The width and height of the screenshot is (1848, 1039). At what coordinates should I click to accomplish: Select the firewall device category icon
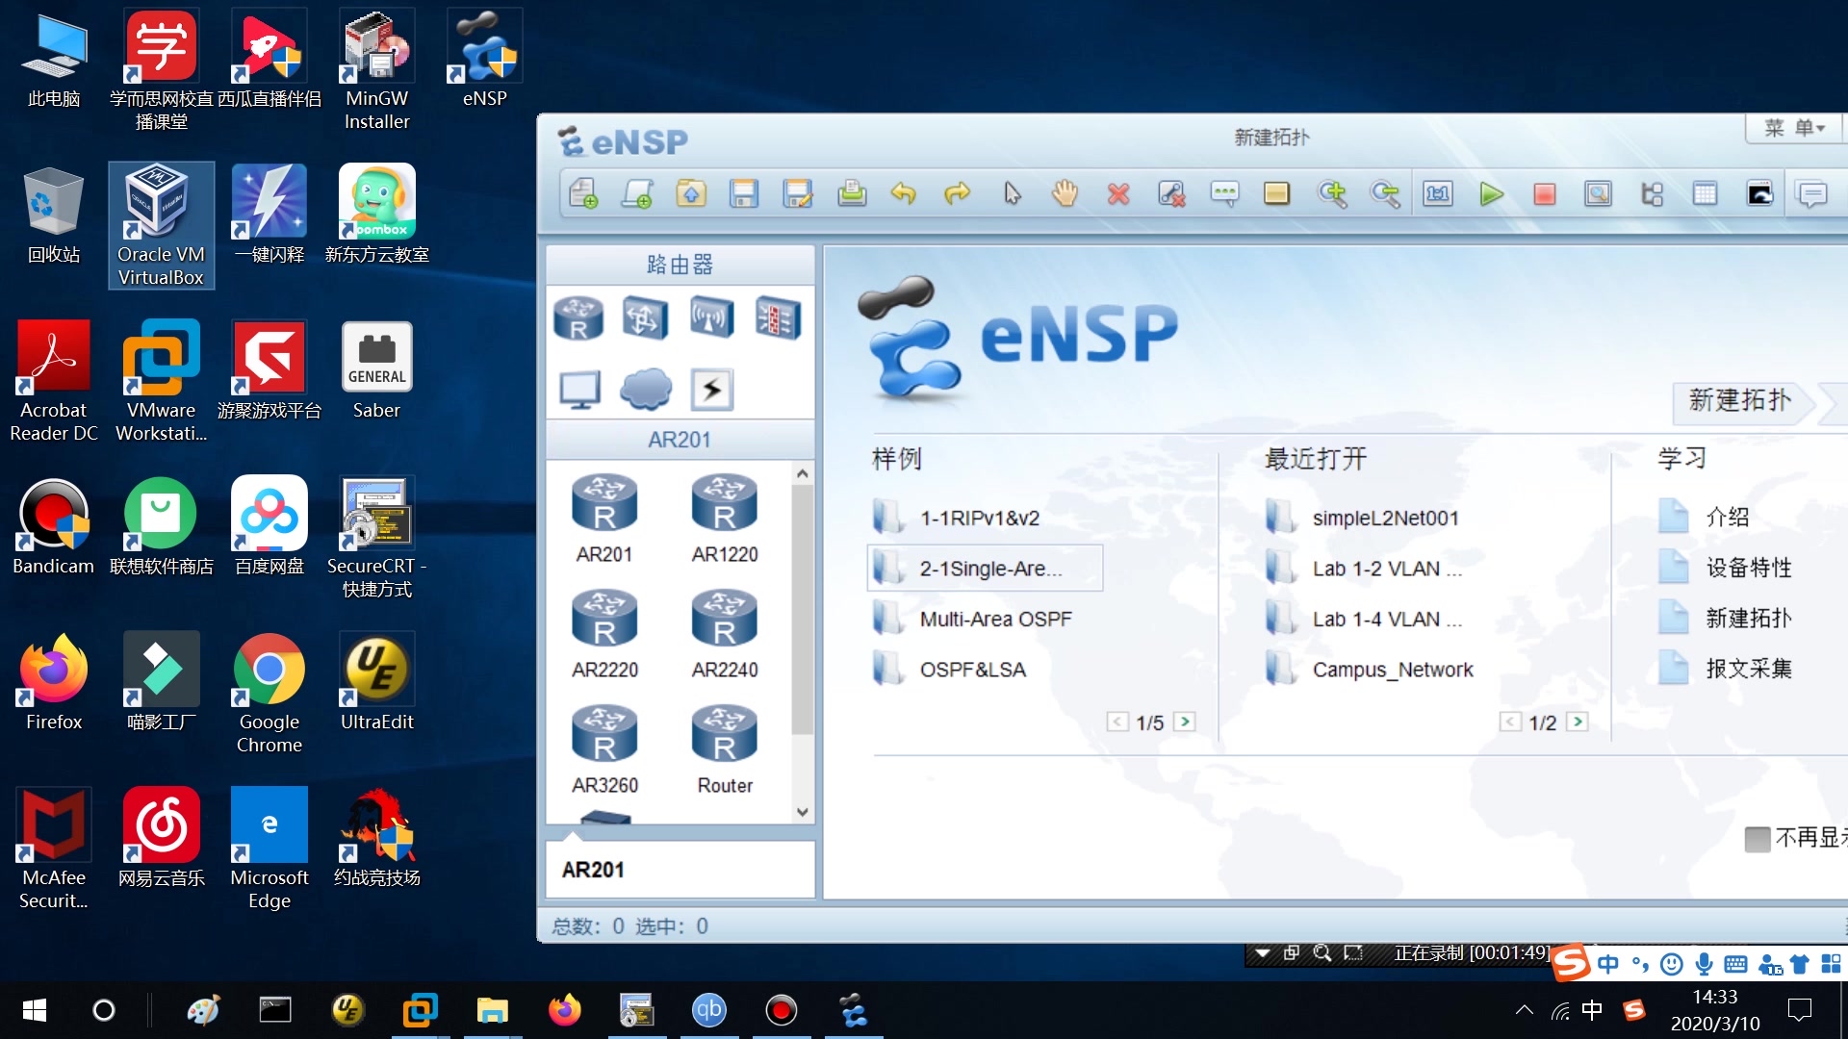(778, 318)
